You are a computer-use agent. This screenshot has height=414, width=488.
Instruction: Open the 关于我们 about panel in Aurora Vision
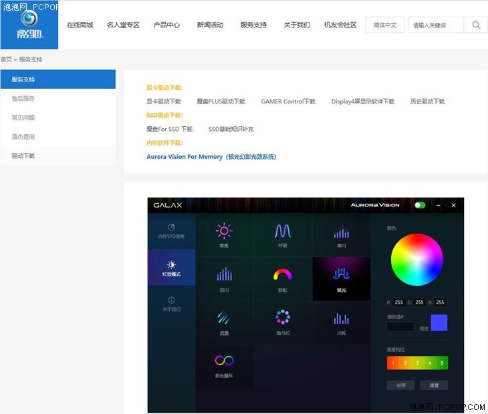[171, 304]
